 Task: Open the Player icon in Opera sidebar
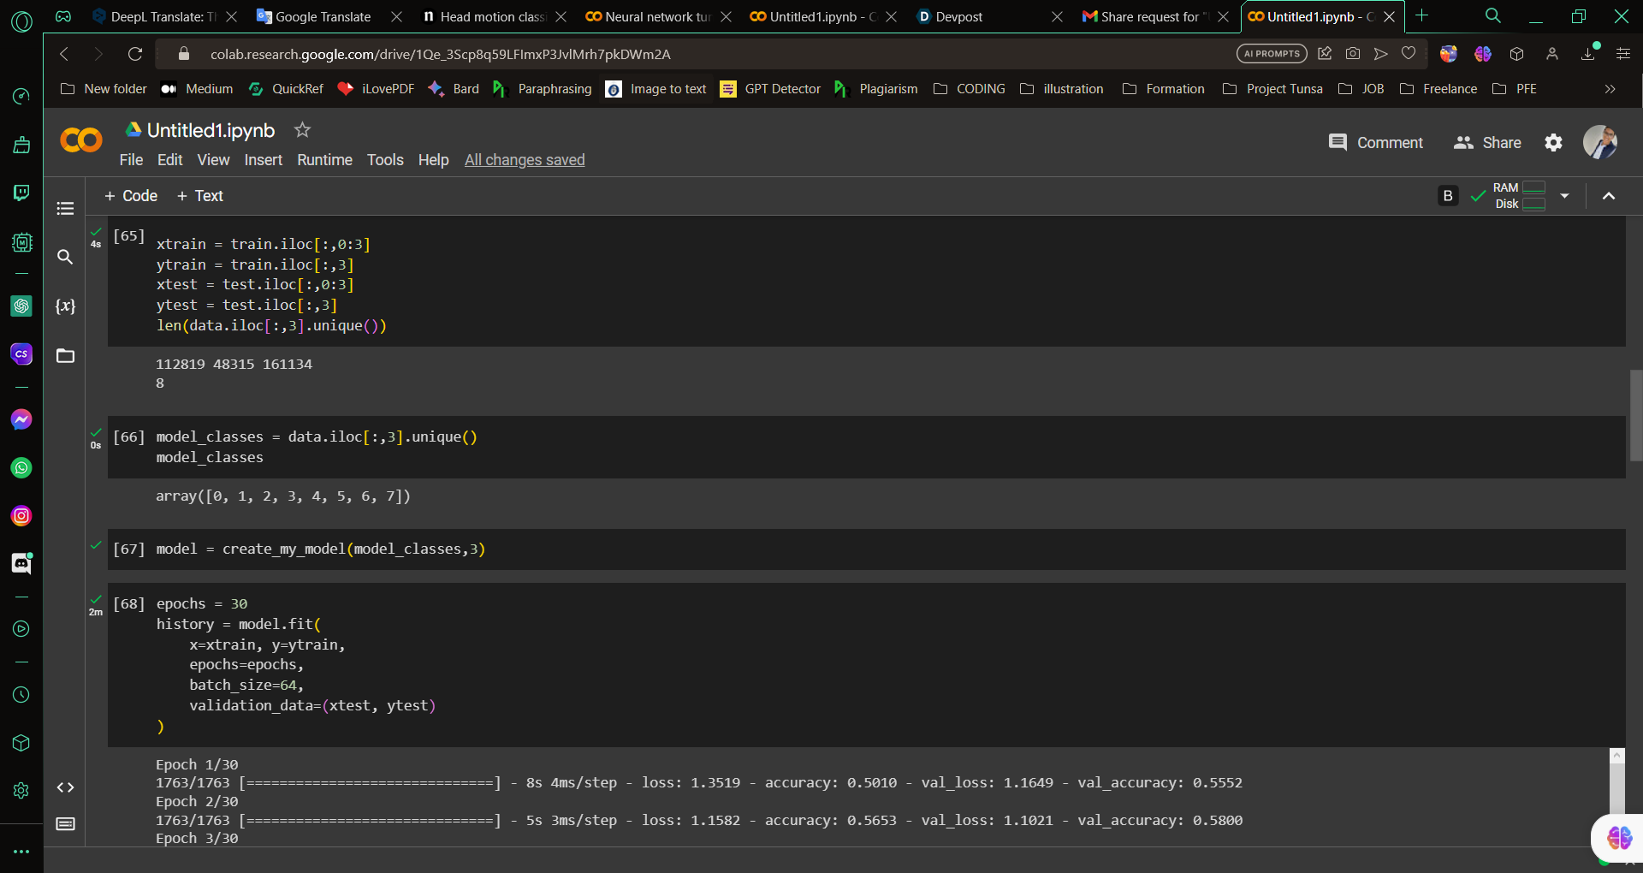click(21, 629)
